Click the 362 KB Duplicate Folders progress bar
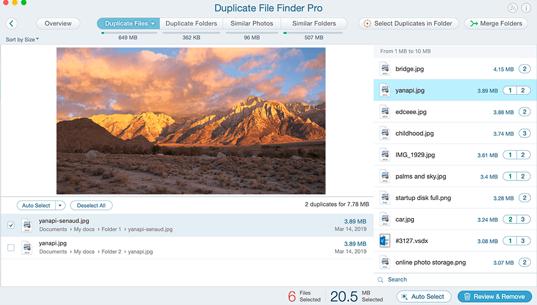Viewport: 537px width, 305px height. [x=191, y=33]
